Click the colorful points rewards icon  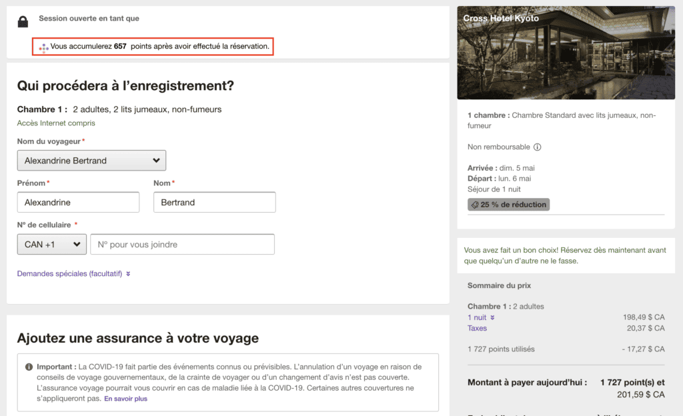point(43,47)
